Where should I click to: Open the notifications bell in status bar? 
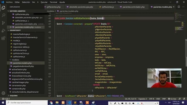click(184, 99)
